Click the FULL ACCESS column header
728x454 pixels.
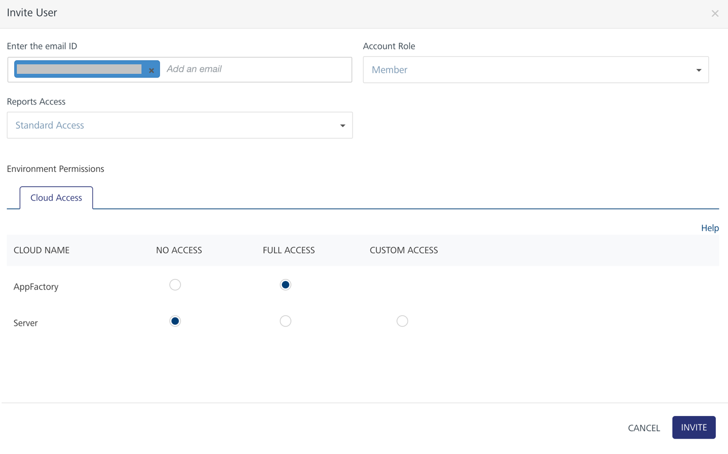(x=289, y=250)
